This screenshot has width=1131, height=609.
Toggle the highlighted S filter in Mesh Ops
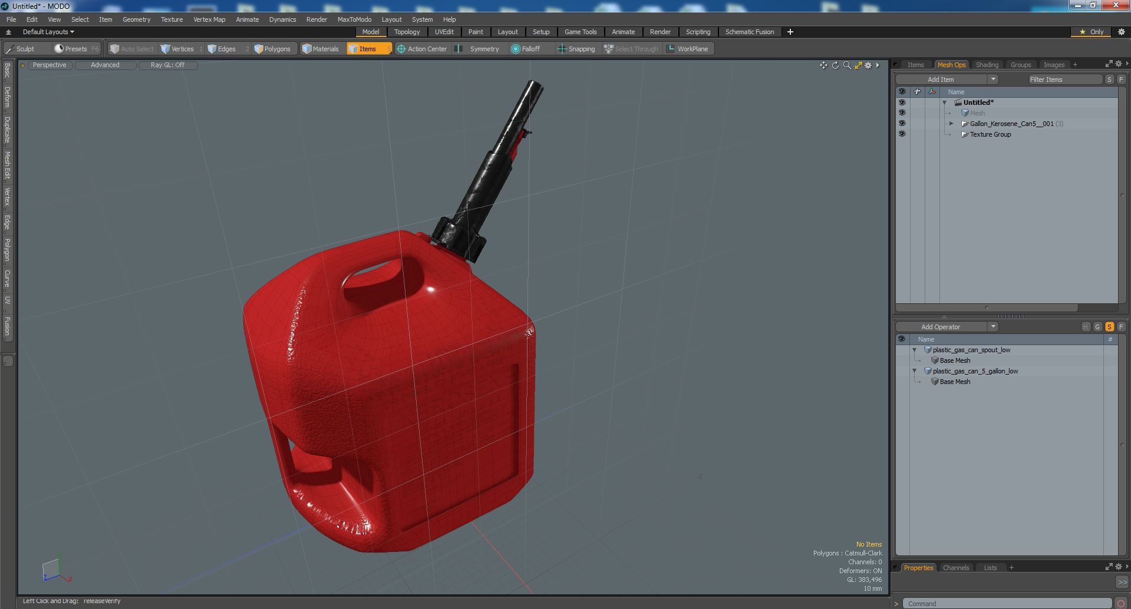(1109, 327)
